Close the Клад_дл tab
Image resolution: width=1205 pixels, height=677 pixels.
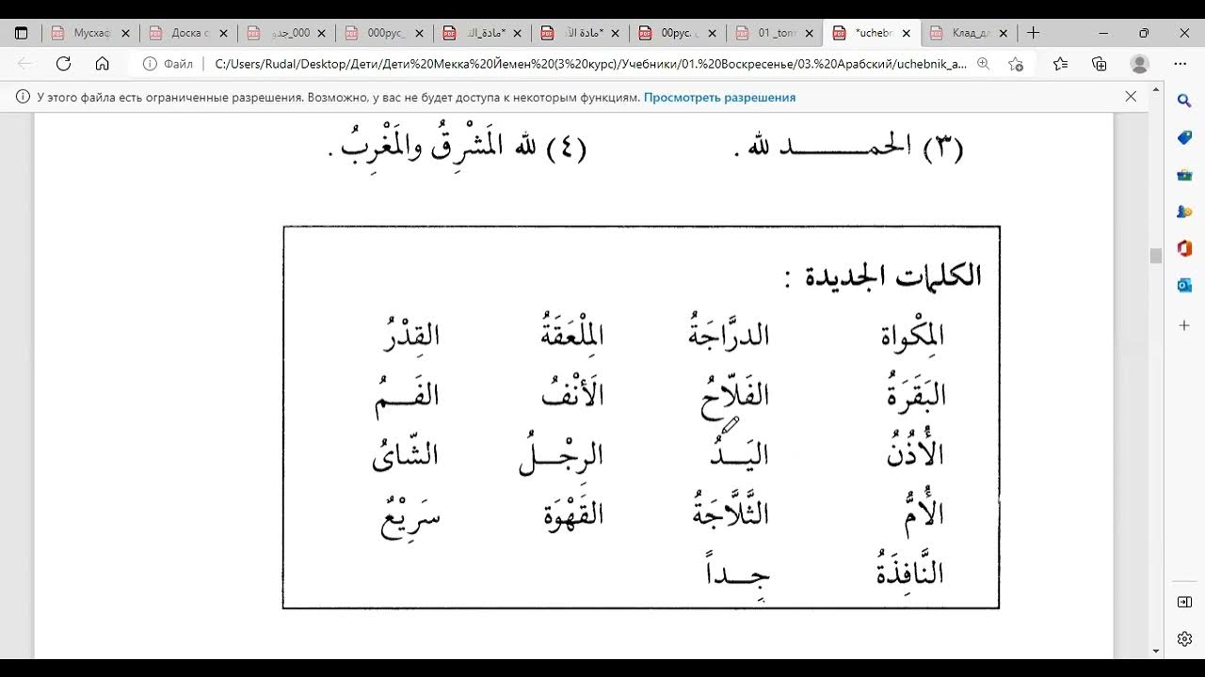tap(1004, 33)
